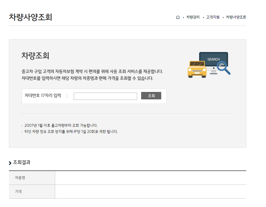Click the 조회결과 arrow icon
Screen dimensions: 266x207
pyautogui.click(x=10, y=163)
